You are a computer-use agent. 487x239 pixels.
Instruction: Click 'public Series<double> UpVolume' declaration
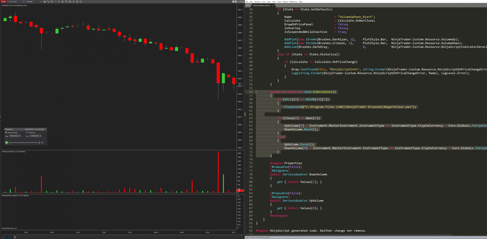(297, 201)
